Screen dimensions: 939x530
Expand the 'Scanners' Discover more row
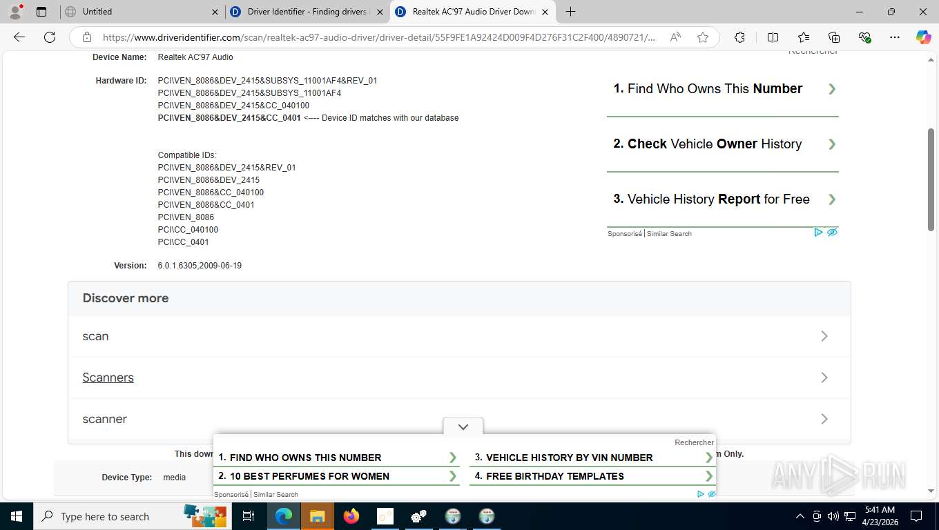point(459,377)
